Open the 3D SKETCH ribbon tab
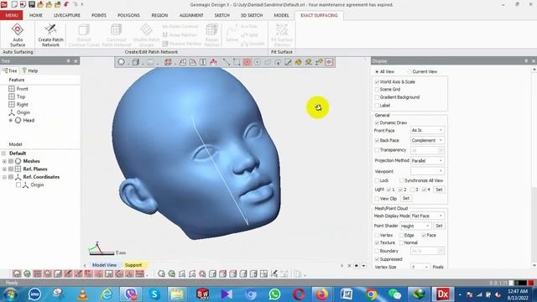537x302 pixels. click(x=252, y=15)
